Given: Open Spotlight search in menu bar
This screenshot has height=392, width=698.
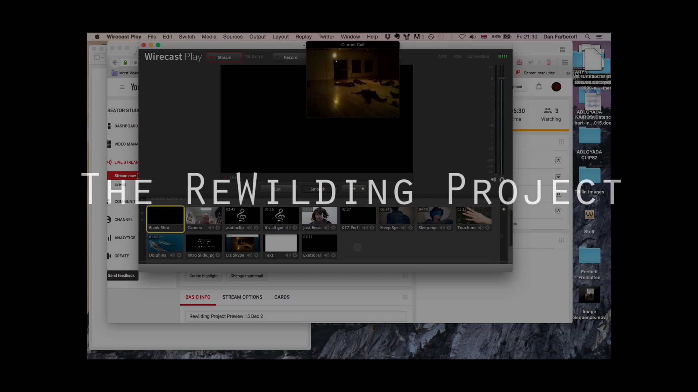Looking at the screenshot, I should click(587, 37).
